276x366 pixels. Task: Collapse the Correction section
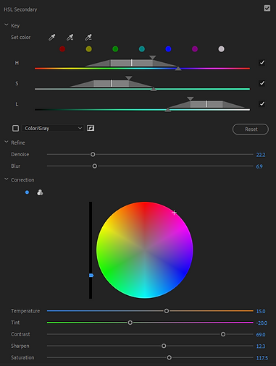tap(7, 179)
